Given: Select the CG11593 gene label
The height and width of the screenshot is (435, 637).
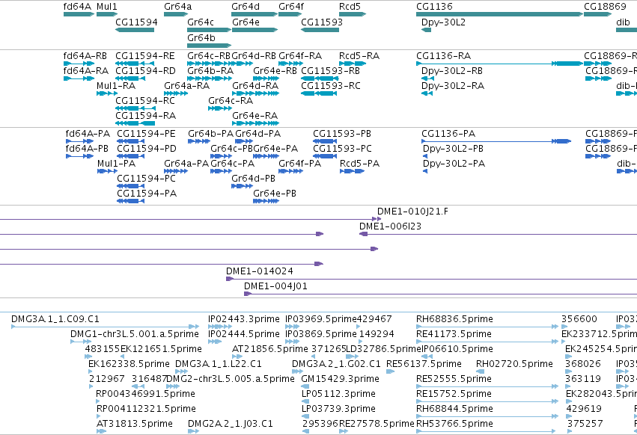Looking at the screenshot, I should pyautogui.click(x=322, y=22).
